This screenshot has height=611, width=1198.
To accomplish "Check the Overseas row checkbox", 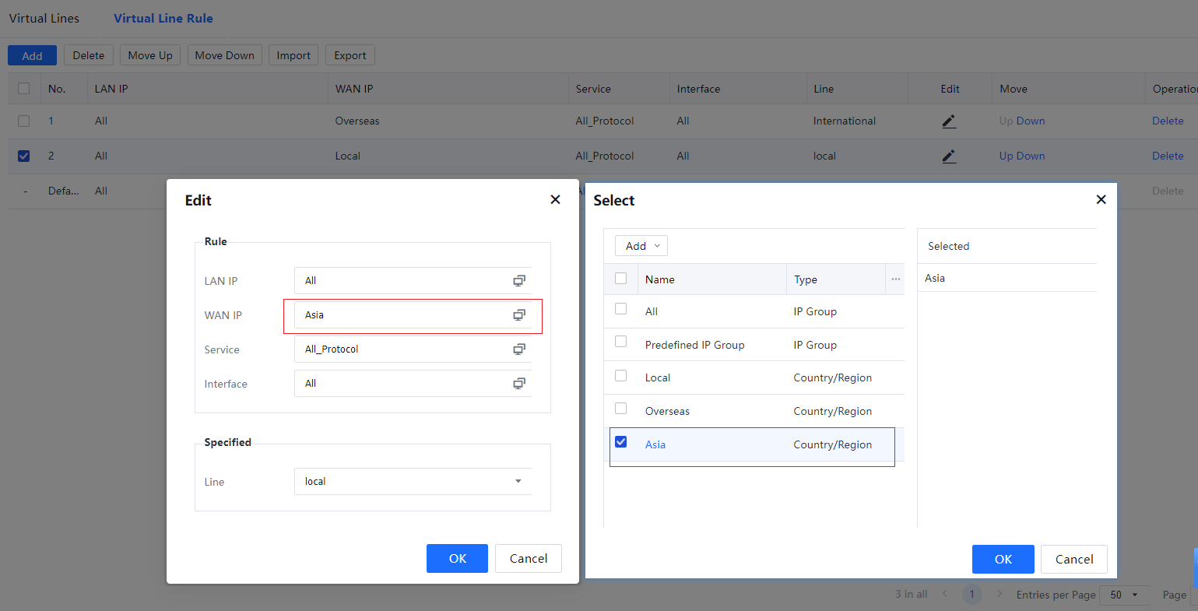I will pyautogui.click(x=621, y=409).
